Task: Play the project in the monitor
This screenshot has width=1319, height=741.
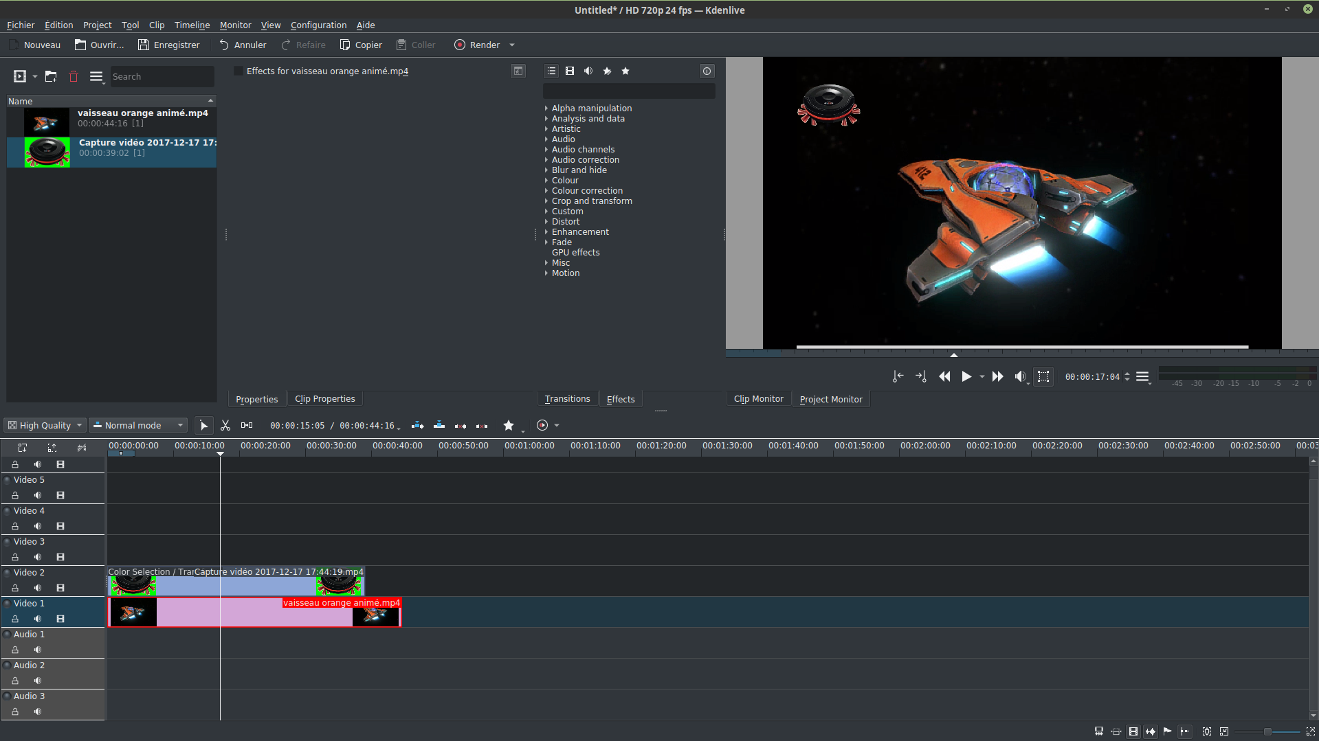Action: pyautogui.click(x=966, y=376)
